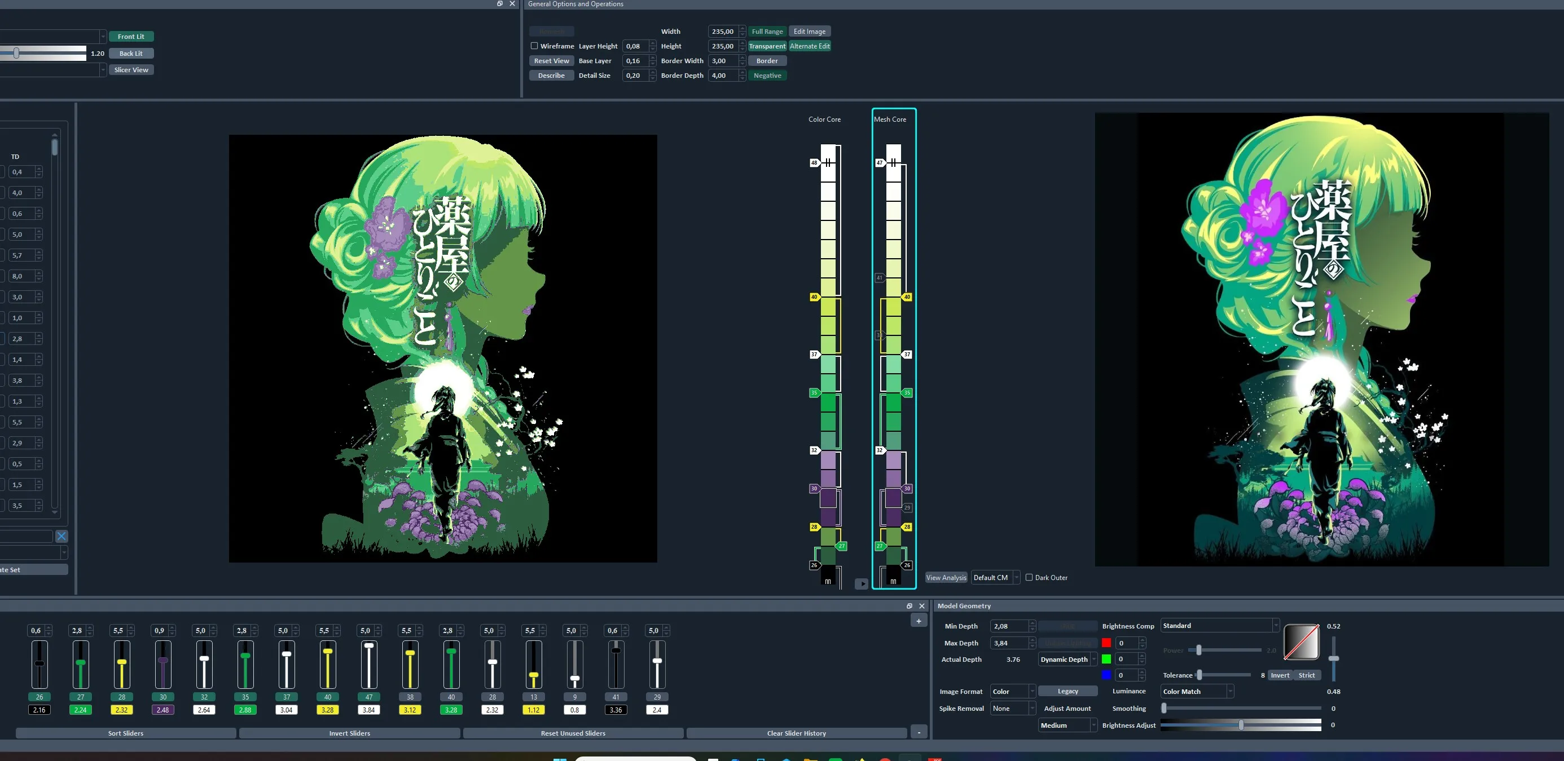Click Reset Unused Sliders
Viewport: 1564px width, 761px height.
(x=573, y=733)
